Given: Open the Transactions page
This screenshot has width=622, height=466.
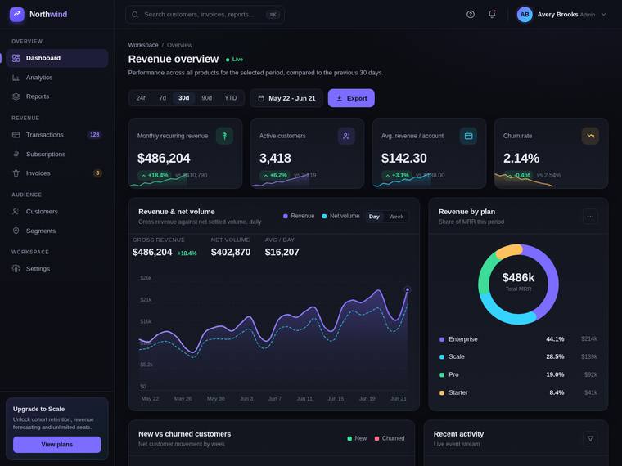Looking at the screenshot, I should 57,135.
